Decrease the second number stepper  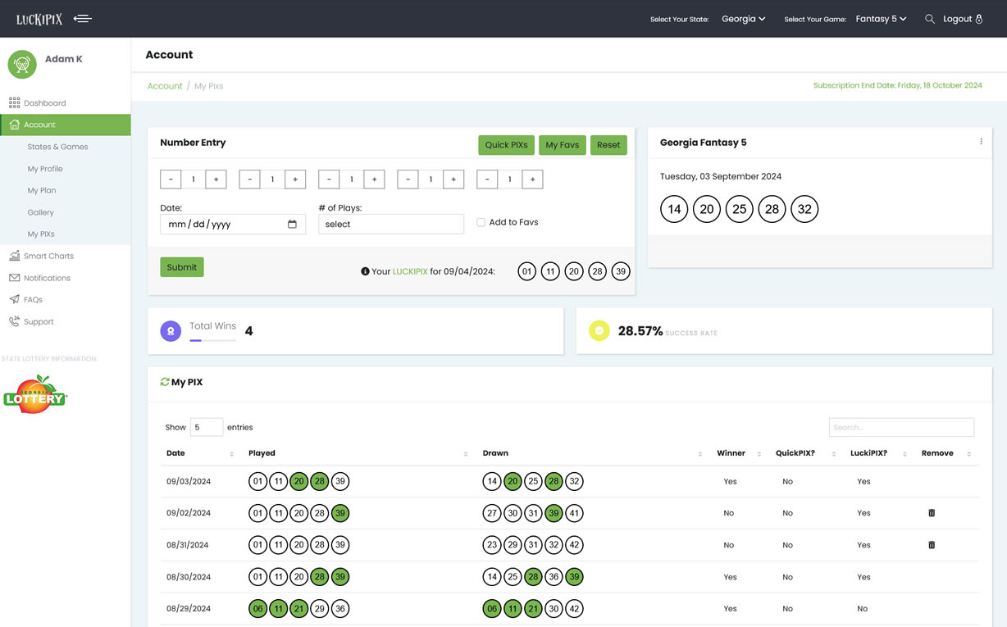click(250, 179)
